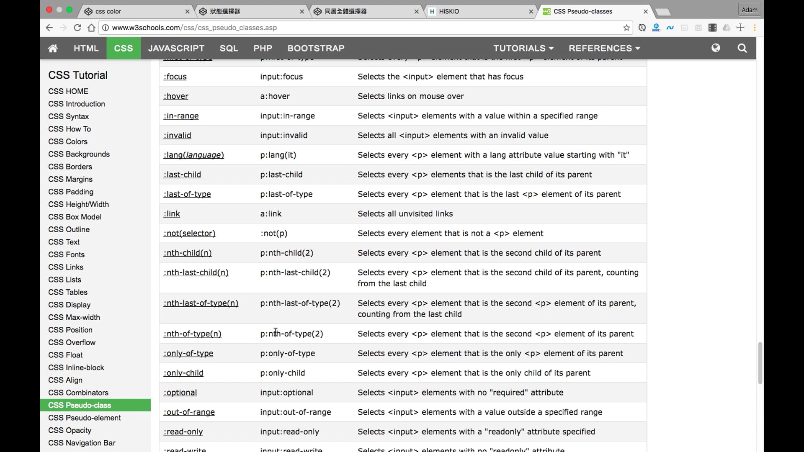Click the W3Schools home icon
804x452 pixels.
click(x=53, y=48)
